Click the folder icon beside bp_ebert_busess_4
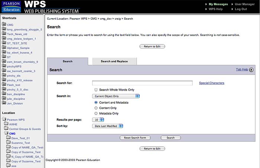 point(4,52)
